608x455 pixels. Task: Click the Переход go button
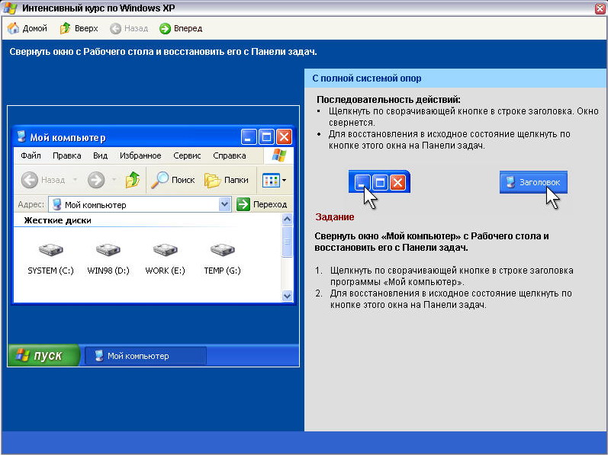[262, 204]
